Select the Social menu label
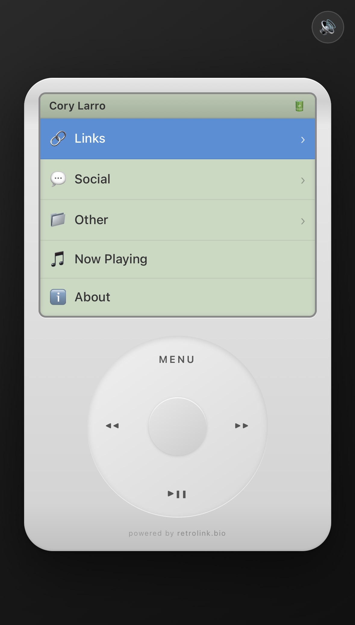This screenshot has height=625, width=355. pyautogui.click(x=92, y=179)
